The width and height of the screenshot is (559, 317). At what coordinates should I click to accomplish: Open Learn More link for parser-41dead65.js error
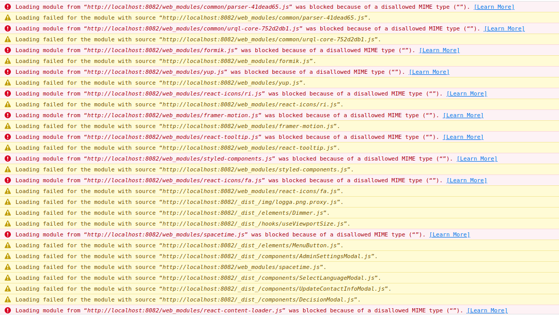coord(494,7)
